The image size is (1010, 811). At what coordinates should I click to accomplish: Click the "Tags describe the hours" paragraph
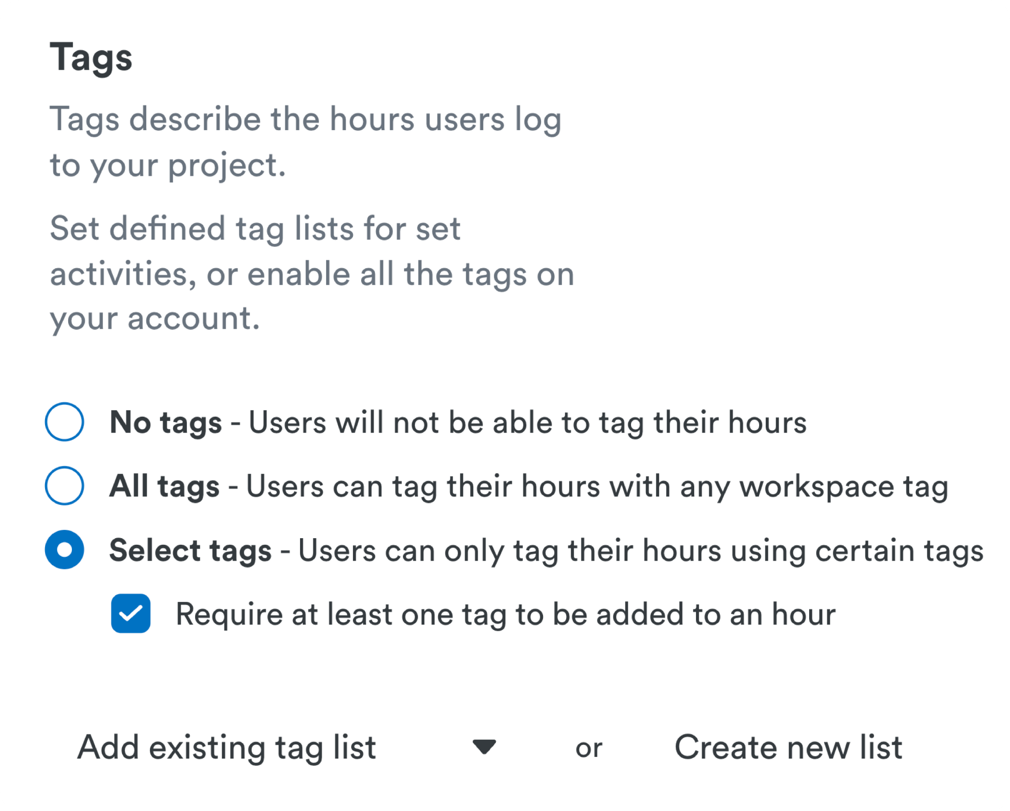[305, 141]
